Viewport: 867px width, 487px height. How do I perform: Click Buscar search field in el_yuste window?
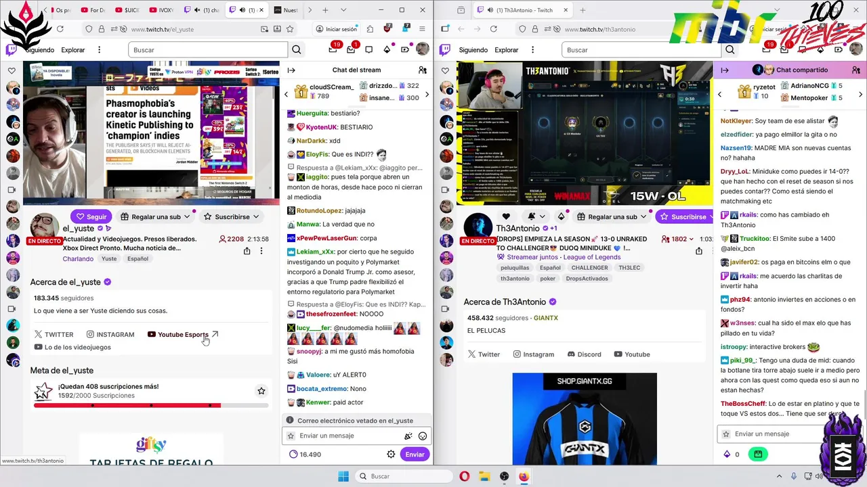click(207, 50)
